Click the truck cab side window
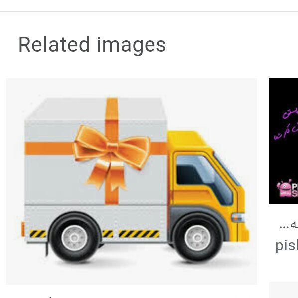The image size is (298, 298). tap(204, 178)
